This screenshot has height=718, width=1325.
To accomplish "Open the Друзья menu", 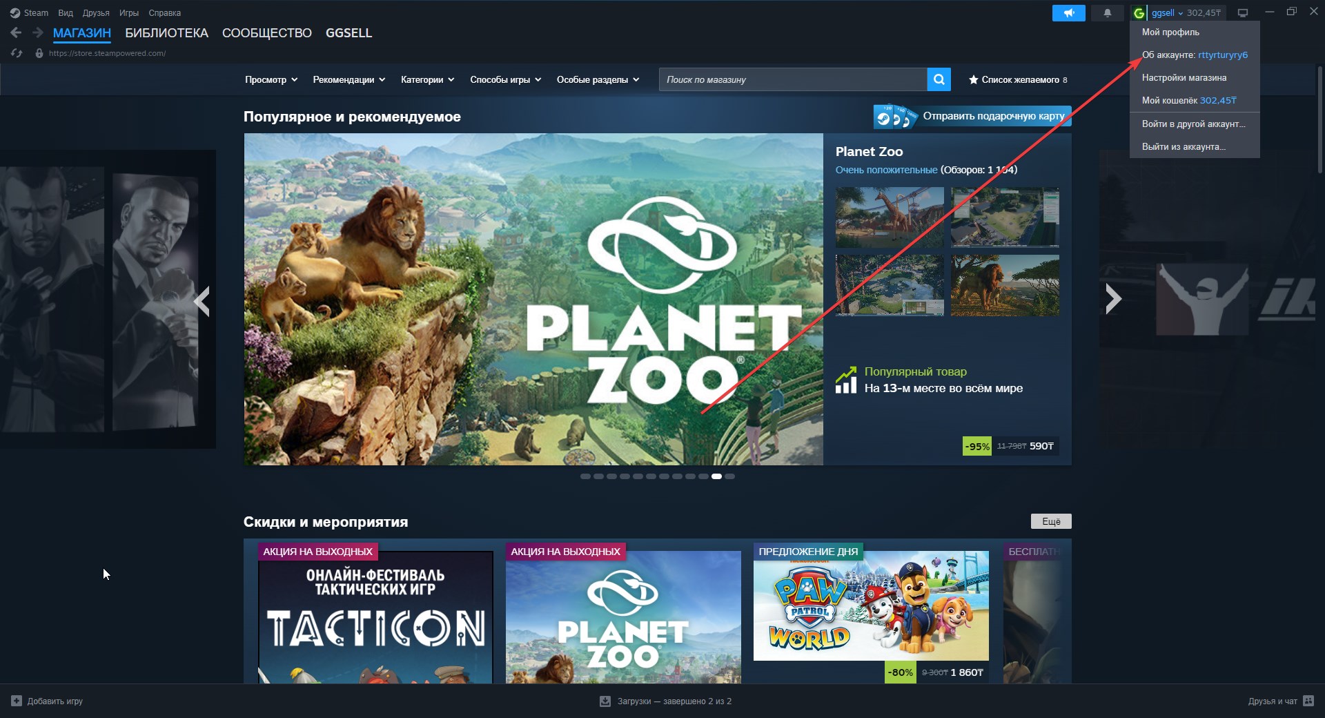I will click(96, 13).
